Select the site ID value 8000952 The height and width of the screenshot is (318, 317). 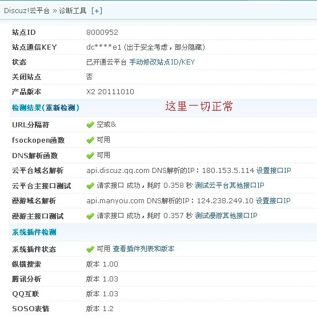[x=102, y=33]
